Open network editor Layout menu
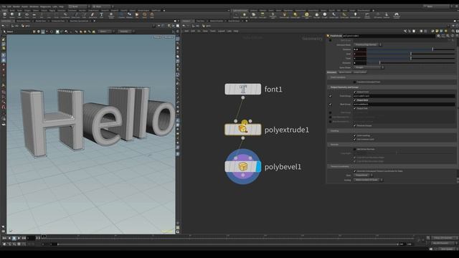Viewport: 459px width, 258px height. [x=222, y=31]
